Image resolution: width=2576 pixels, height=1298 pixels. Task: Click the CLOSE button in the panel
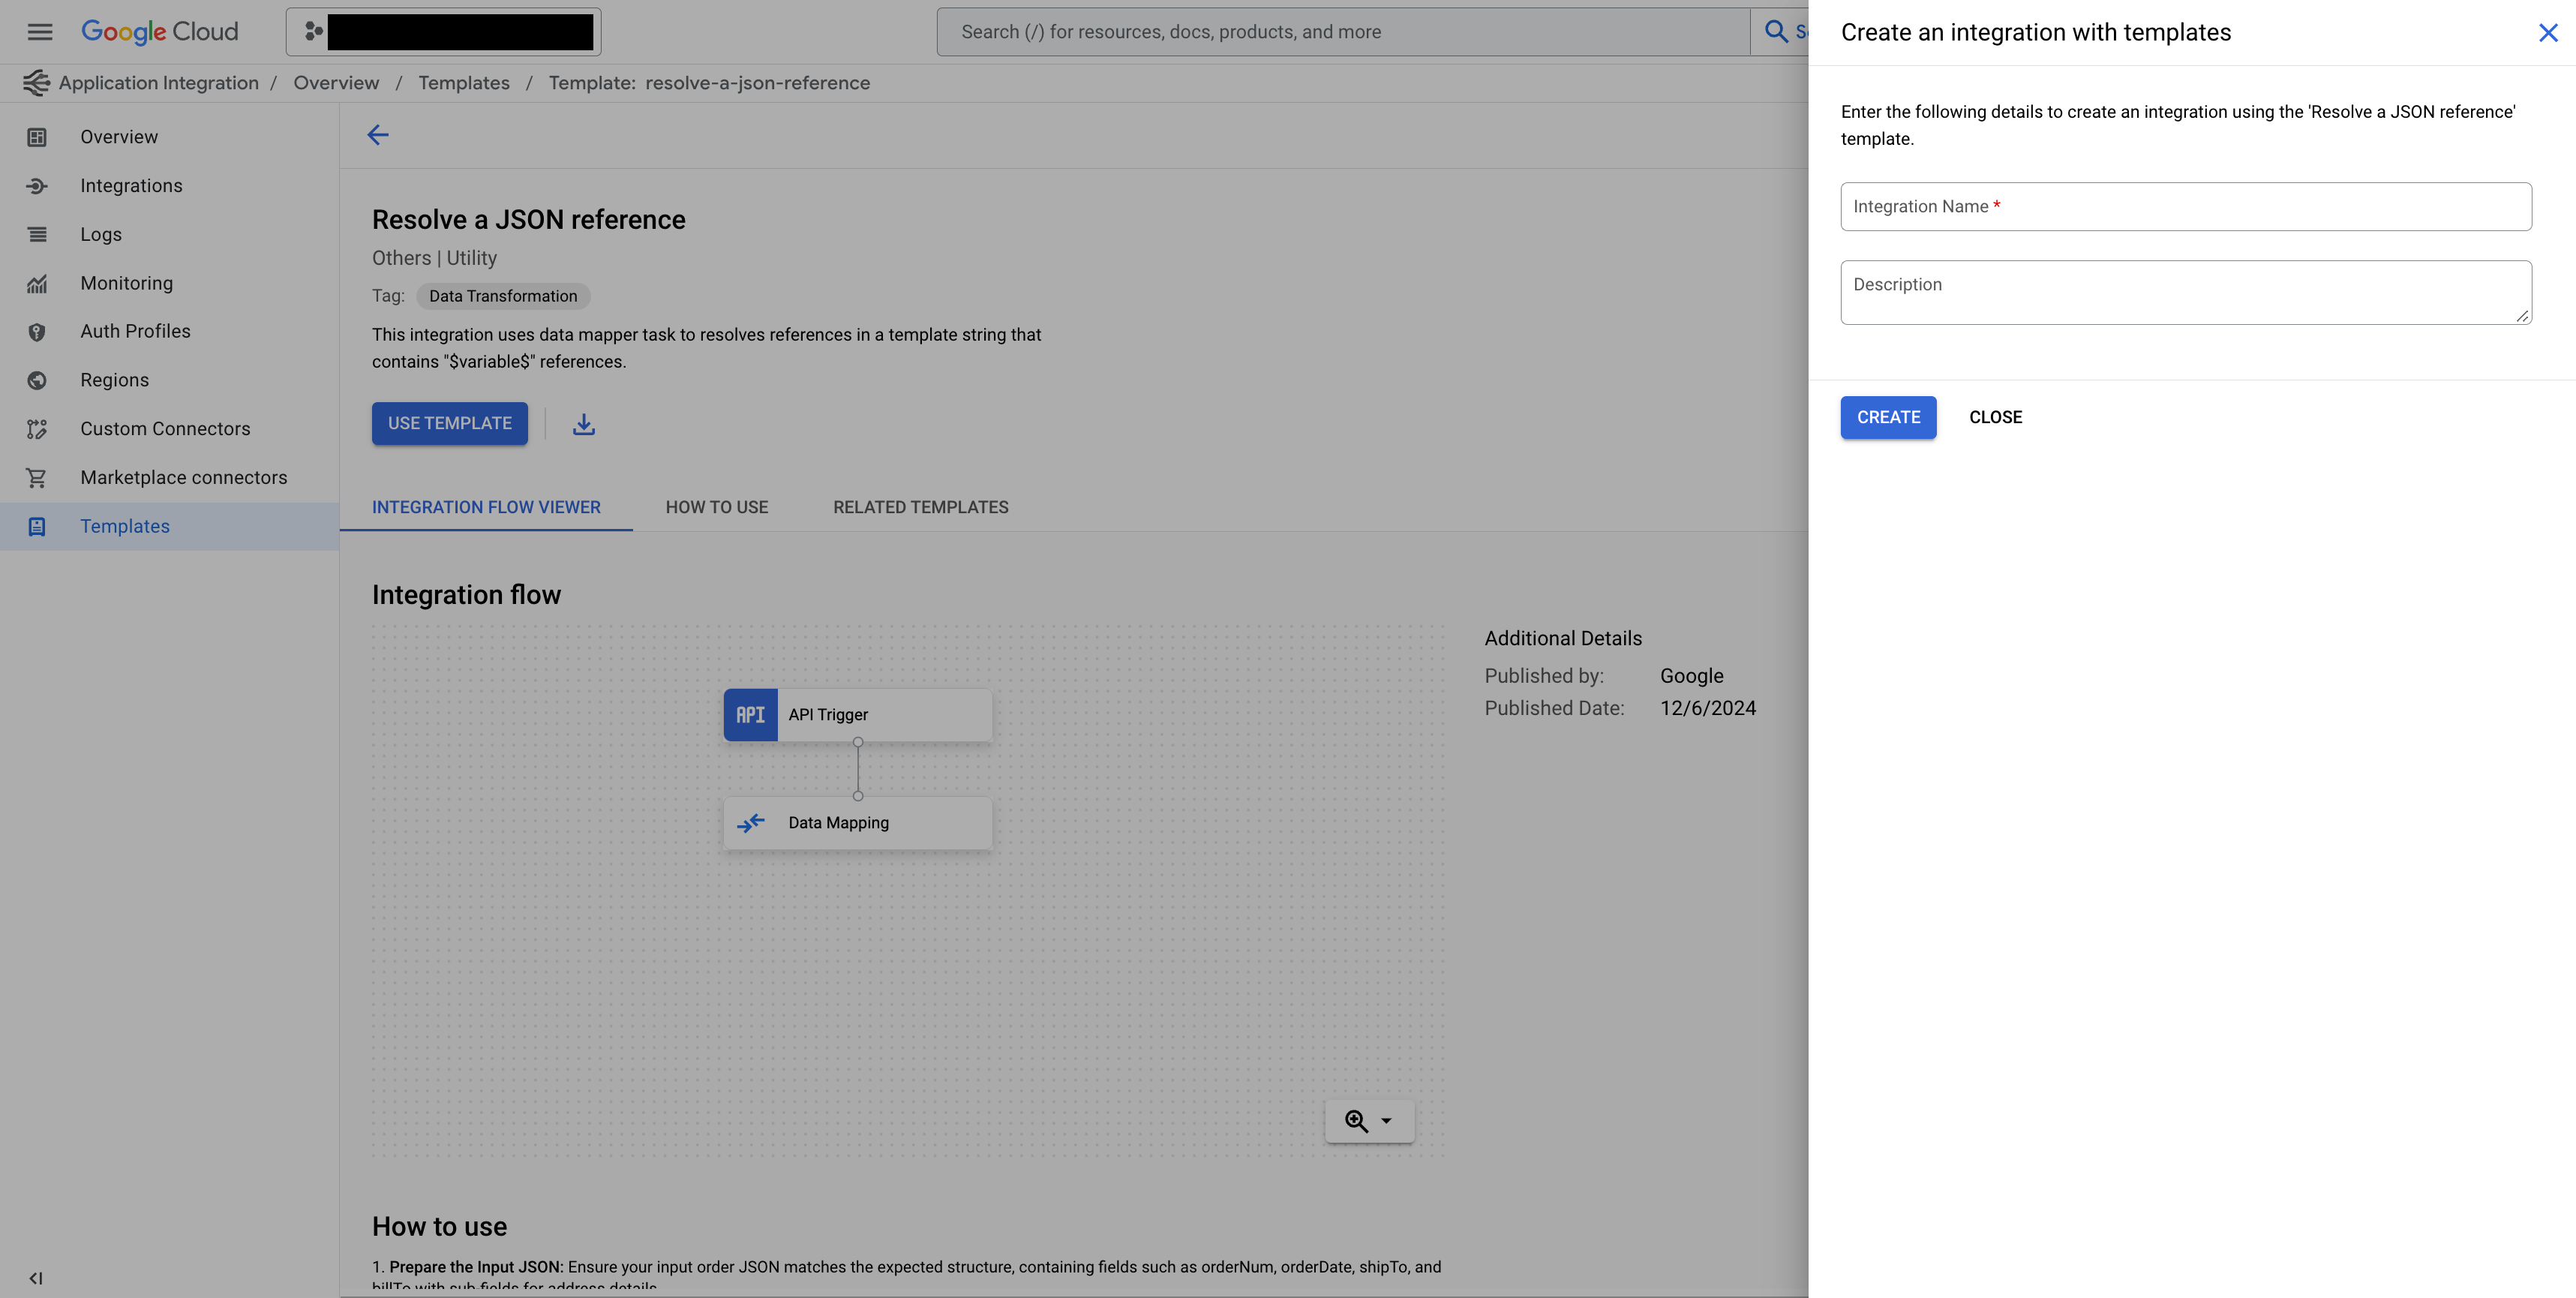coord(1995,417)
